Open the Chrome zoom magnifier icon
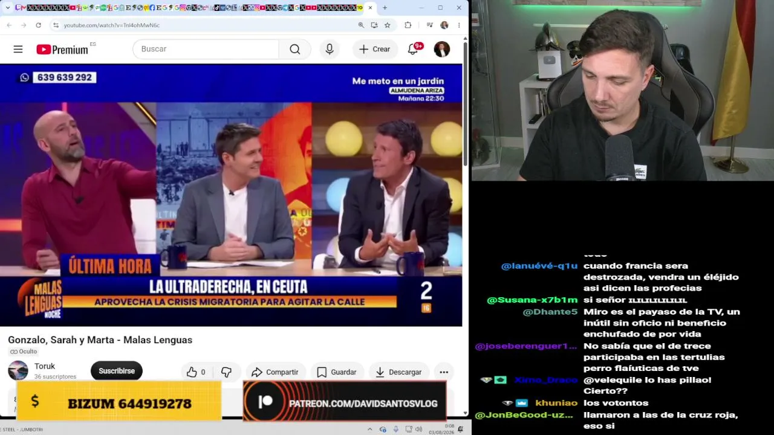Screen dimensions: 774x435 (361, 25)
